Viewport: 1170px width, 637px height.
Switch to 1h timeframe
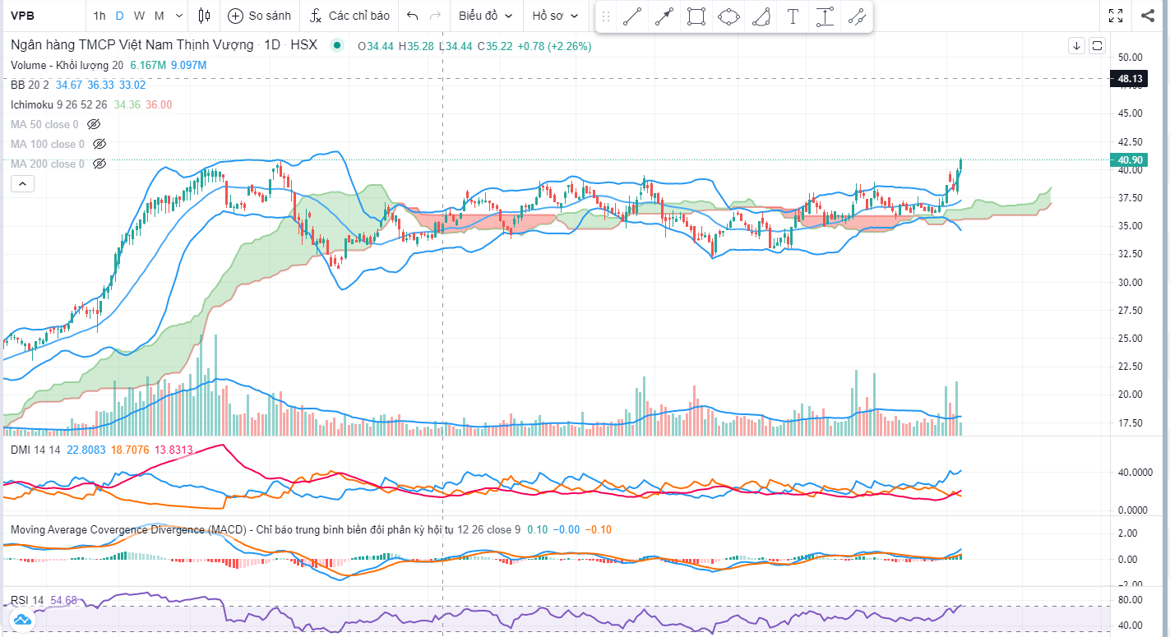click(99, 16)
